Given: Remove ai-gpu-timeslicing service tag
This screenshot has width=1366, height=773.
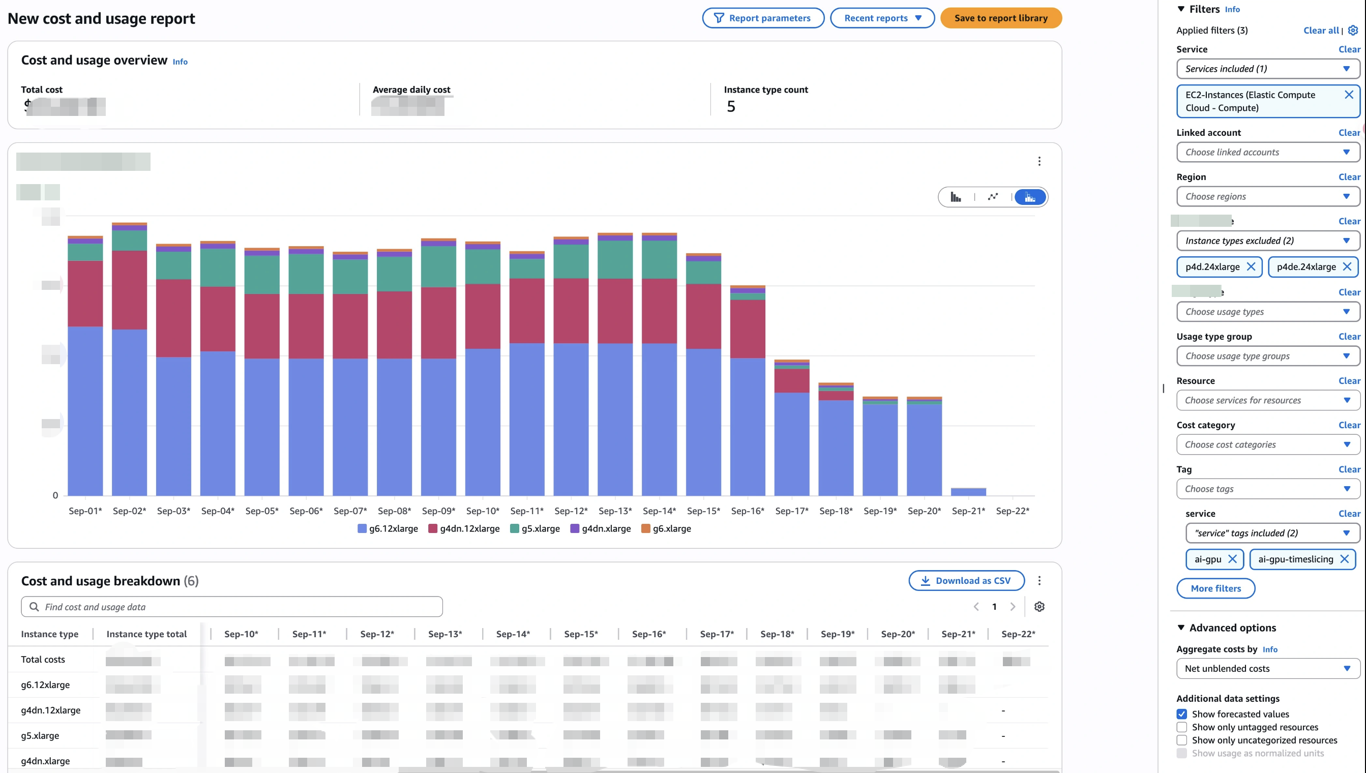Looking at the screenshot, I should (1344, 559).
